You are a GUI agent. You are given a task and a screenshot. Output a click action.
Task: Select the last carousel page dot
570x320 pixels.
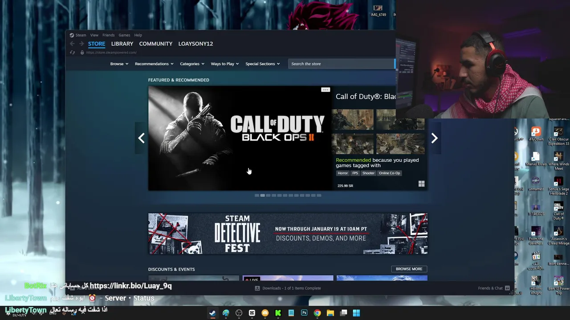319,196
